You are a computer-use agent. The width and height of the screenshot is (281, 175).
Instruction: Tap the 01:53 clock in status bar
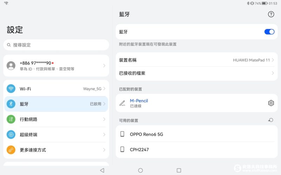[273, 3]
